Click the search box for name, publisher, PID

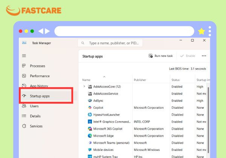[x=110, y=43]
